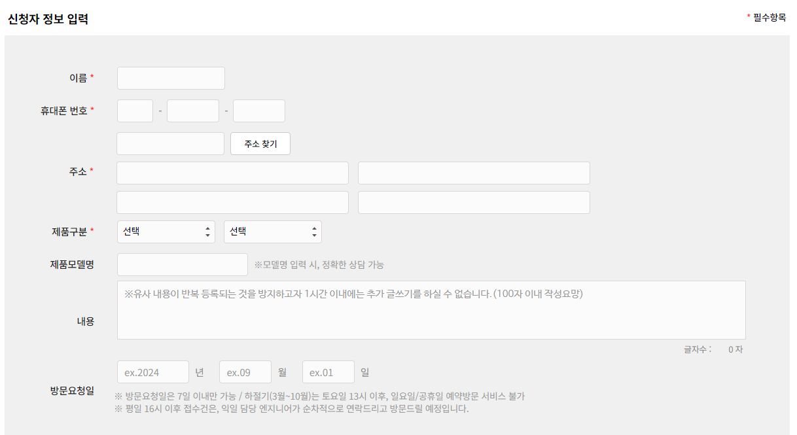
Task: Click the bottom-left 주소 address field
Action: pyautogui.click(x=232, y=202)
